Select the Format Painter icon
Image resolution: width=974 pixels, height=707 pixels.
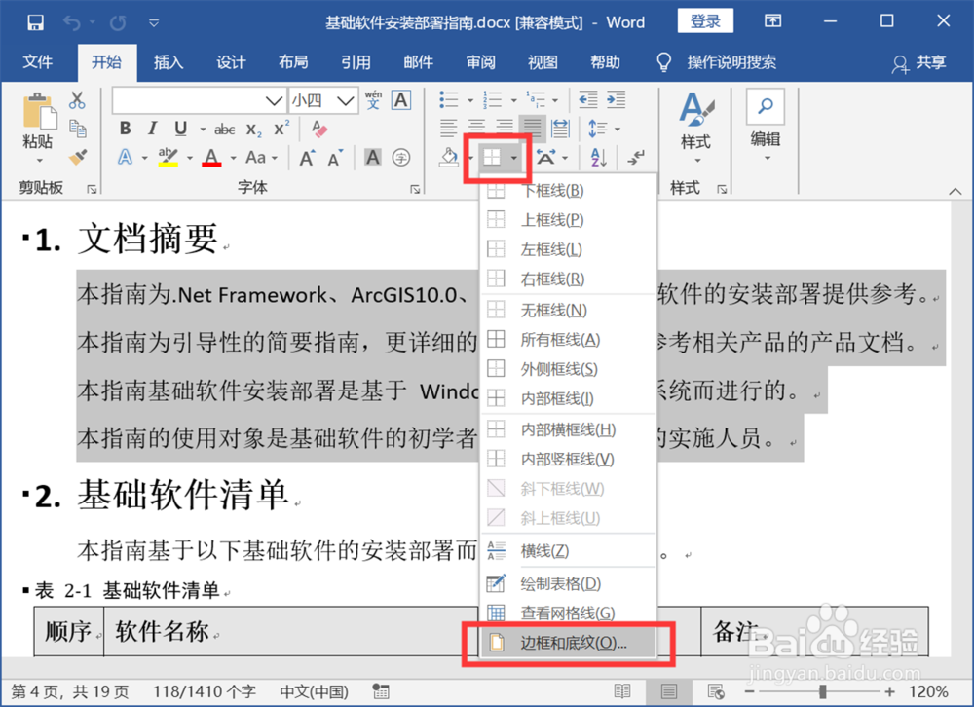click(78, 157)
